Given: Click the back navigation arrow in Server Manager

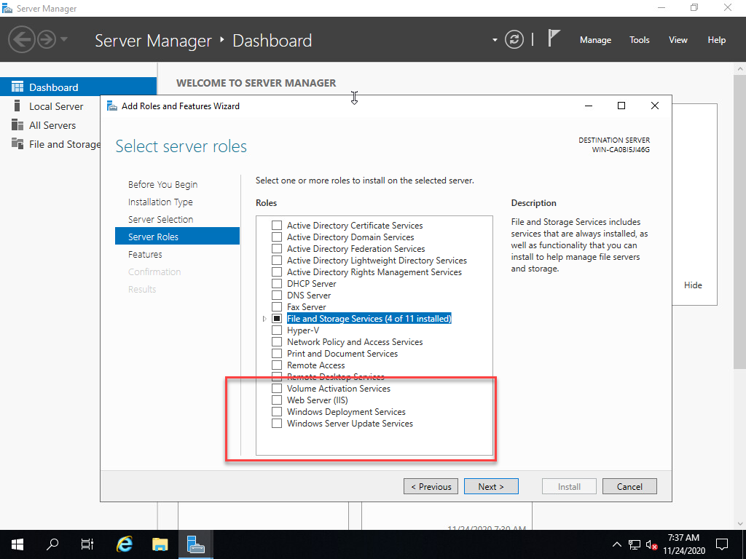Looking at the screenshot, I should pos(21,39).
